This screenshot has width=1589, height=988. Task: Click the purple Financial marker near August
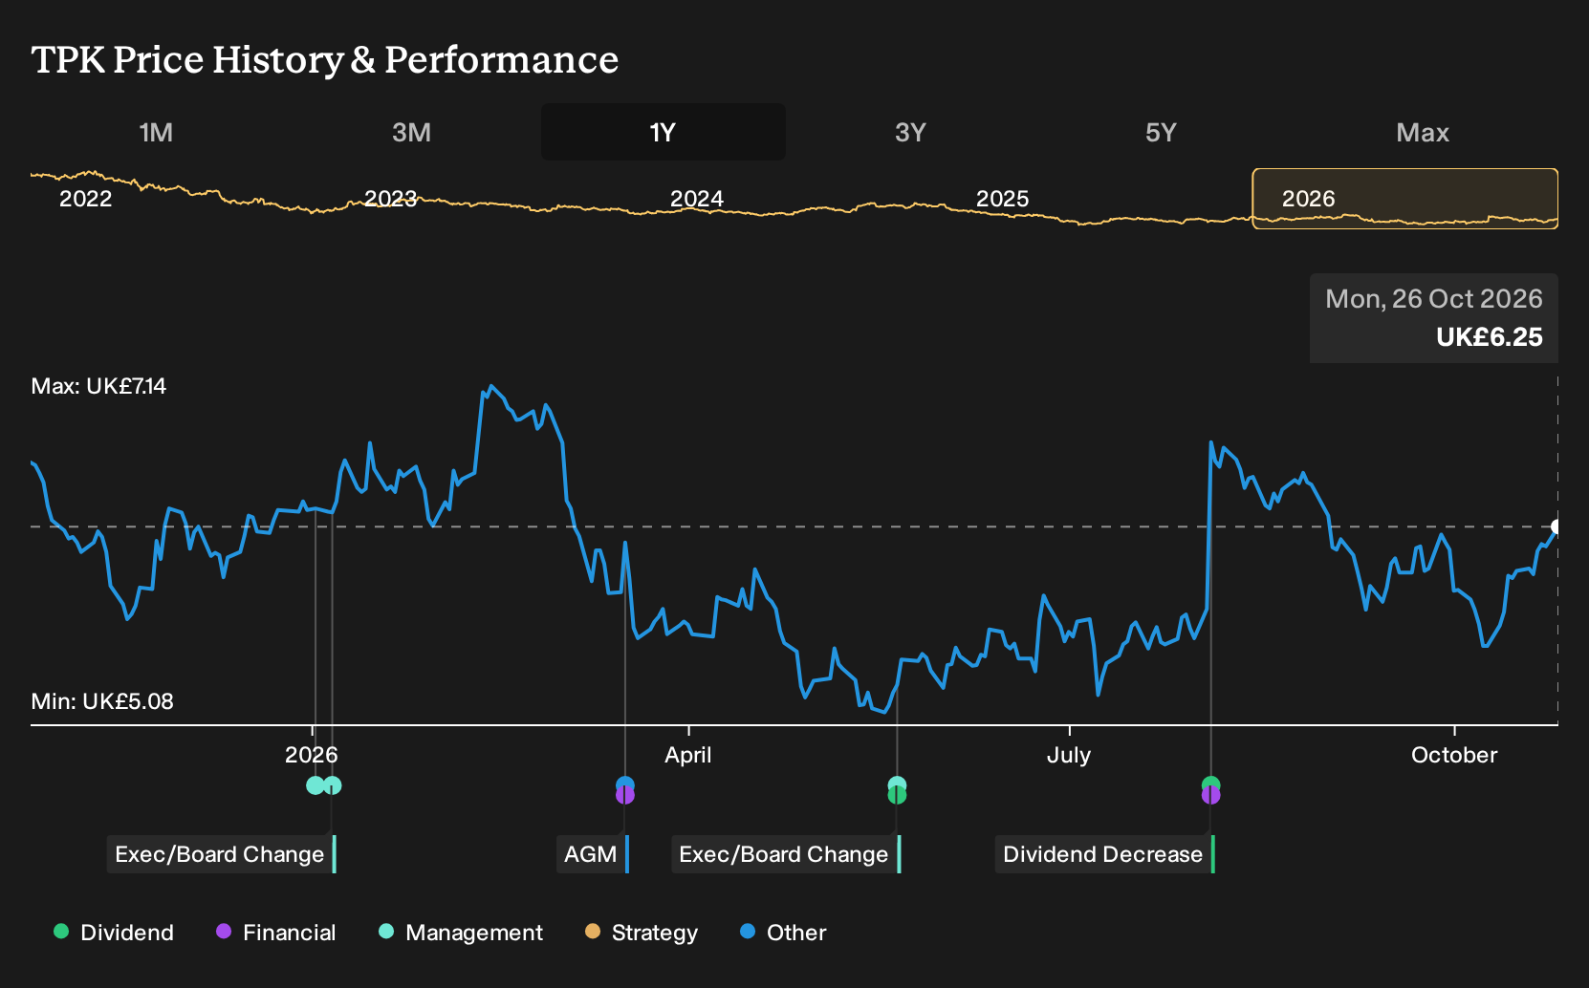pos(1211,796)
